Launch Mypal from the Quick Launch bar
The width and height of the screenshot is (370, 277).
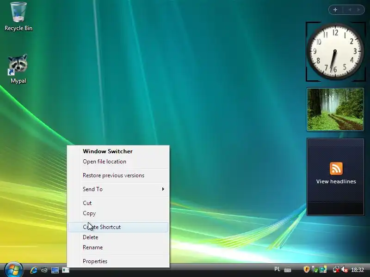pos(44,270)
